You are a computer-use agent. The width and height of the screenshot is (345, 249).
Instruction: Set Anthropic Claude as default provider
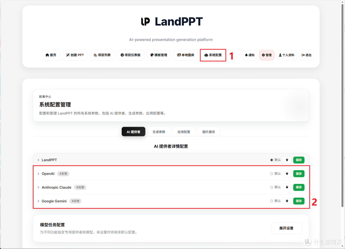[x=272, y=187]
